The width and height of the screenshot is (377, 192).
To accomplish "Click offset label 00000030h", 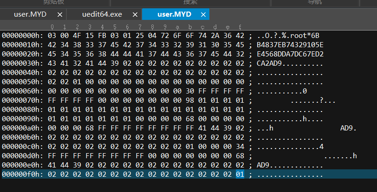I will (23, 63).
